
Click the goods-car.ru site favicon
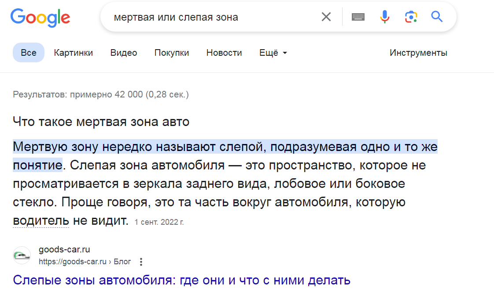(22, 255)
